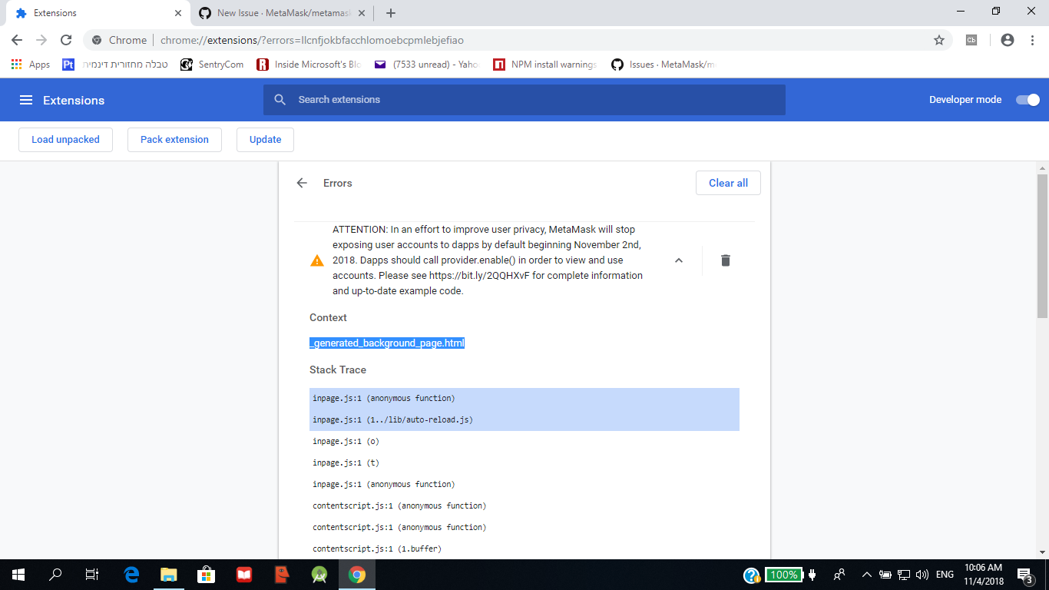Open the Apps bookmark shortcut
Image resolution: width=1049 pixels, height=590 pixels.
pos(31,65)
